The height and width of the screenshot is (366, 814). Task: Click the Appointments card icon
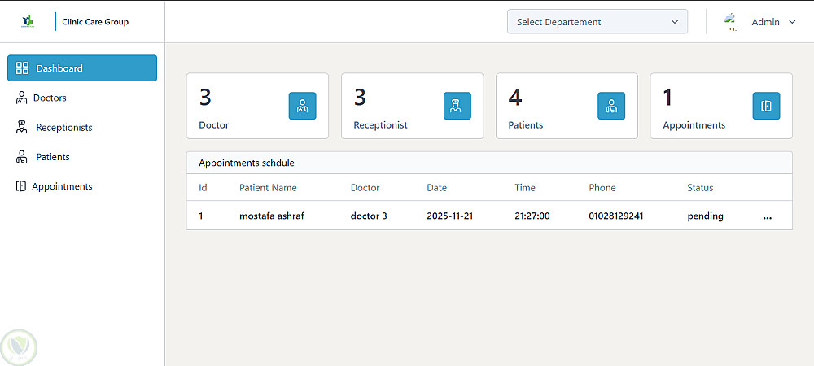tap(766, 106)
